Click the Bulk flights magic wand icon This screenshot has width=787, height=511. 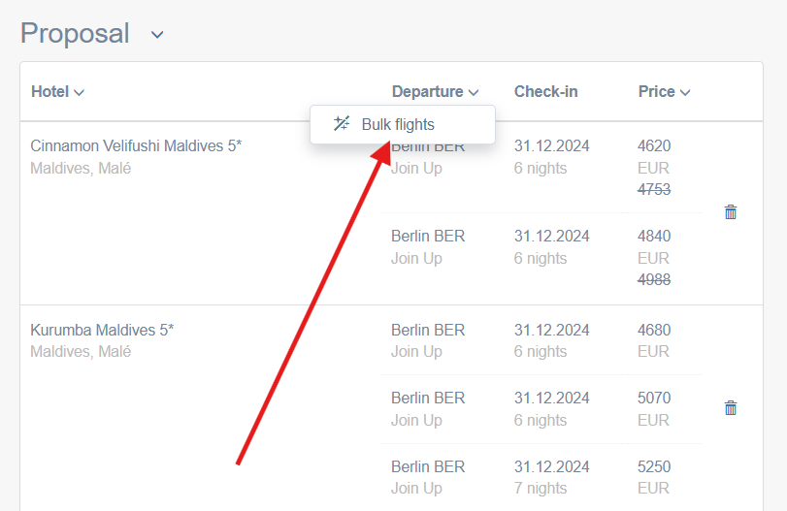(341, 123)
